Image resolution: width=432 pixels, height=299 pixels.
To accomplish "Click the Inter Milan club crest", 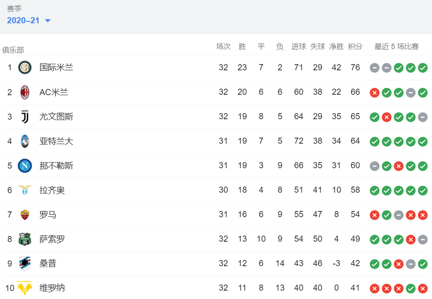I will point(25,67).
